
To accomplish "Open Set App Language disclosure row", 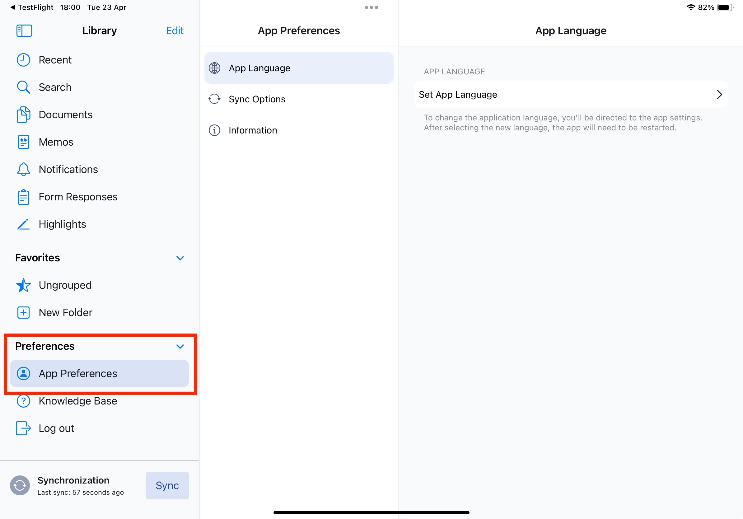I will pos(571,95).
